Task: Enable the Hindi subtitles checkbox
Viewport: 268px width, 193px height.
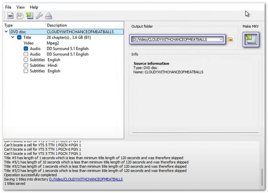Action: tap(26, 66)
